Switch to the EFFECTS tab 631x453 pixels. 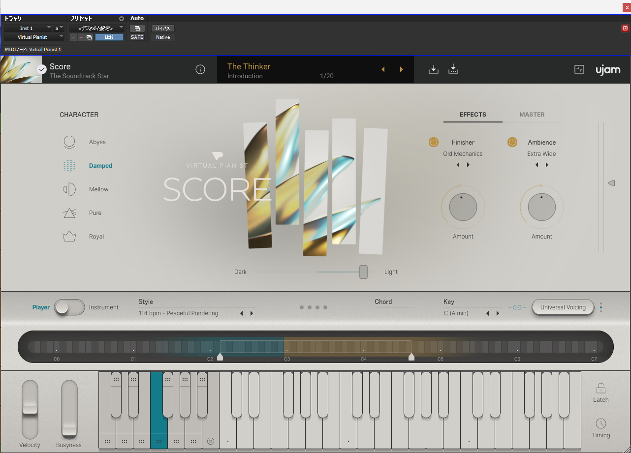[x=473, y=115]
